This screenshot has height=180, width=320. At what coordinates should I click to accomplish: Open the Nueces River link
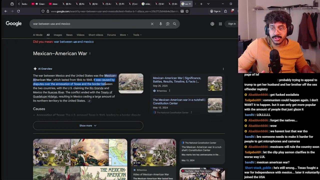click(56, 92)
